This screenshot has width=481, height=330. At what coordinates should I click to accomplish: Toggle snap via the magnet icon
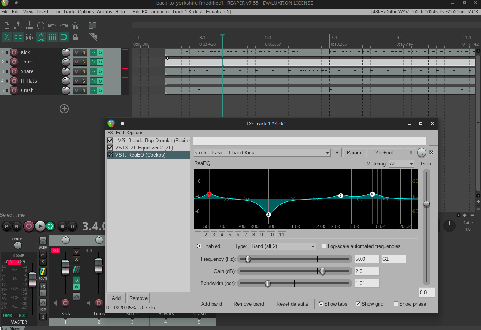click(x=64, y=37)
